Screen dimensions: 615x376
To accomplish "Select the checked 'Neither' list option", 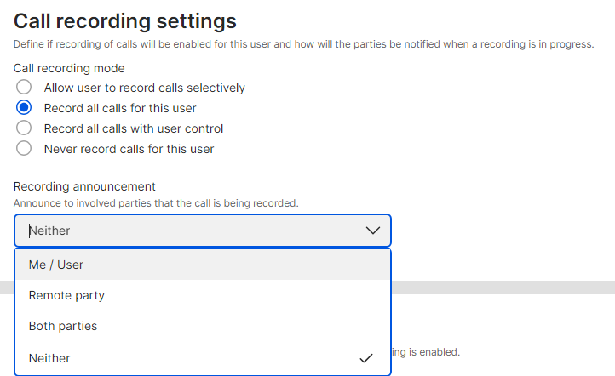I will click(x=49, y=358).
